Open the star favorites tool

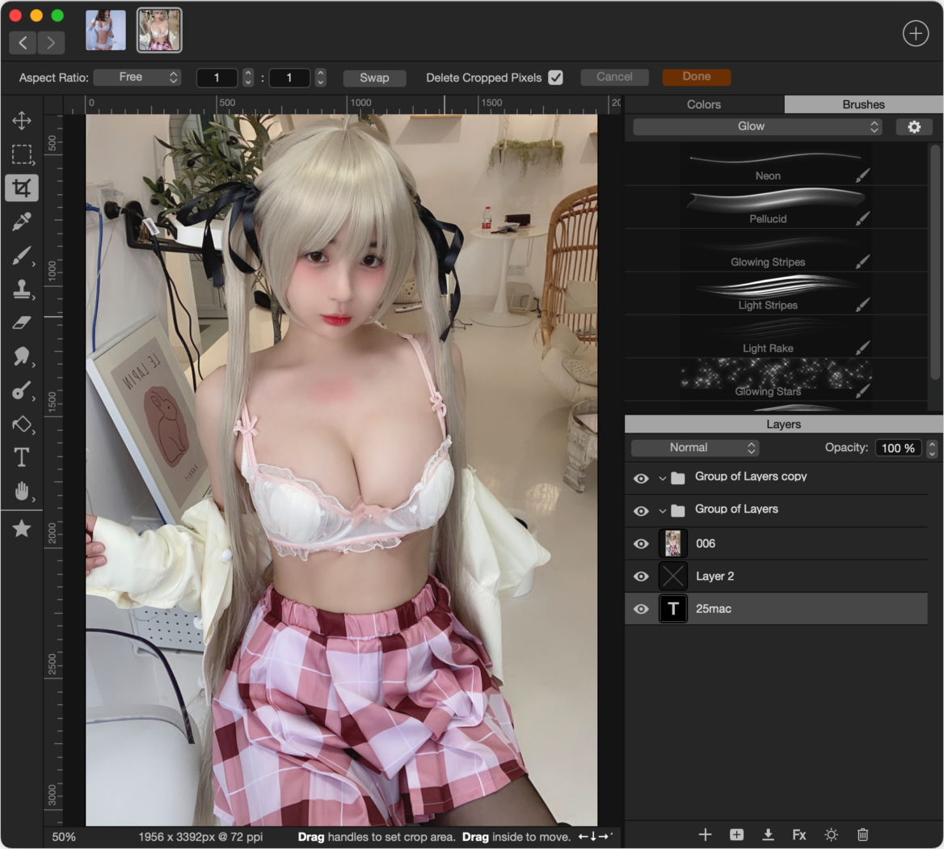[22, 529]
